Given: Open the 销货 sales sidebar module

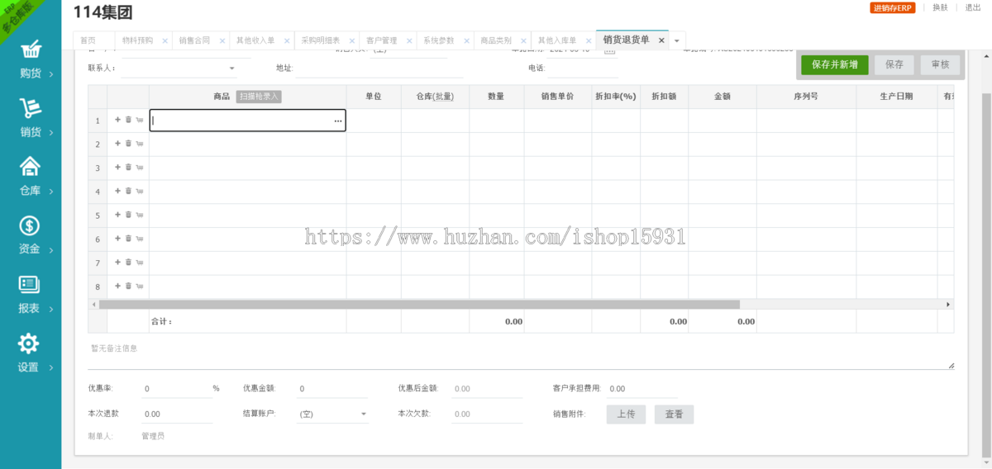Looking at the screenshot, I should [31, 118].
